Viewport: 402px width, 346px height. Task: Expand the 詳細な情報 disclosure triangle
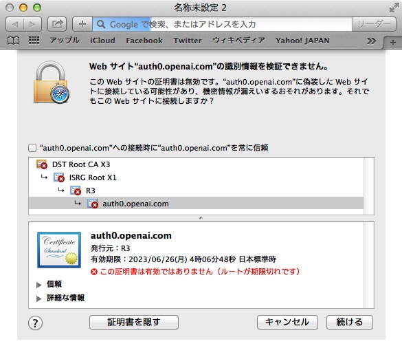[x=39, y=299]
